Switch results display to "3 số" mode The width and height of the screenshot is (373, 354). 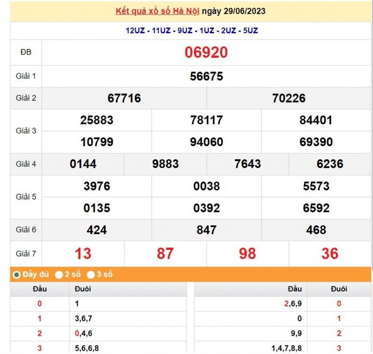pos(90,274)
